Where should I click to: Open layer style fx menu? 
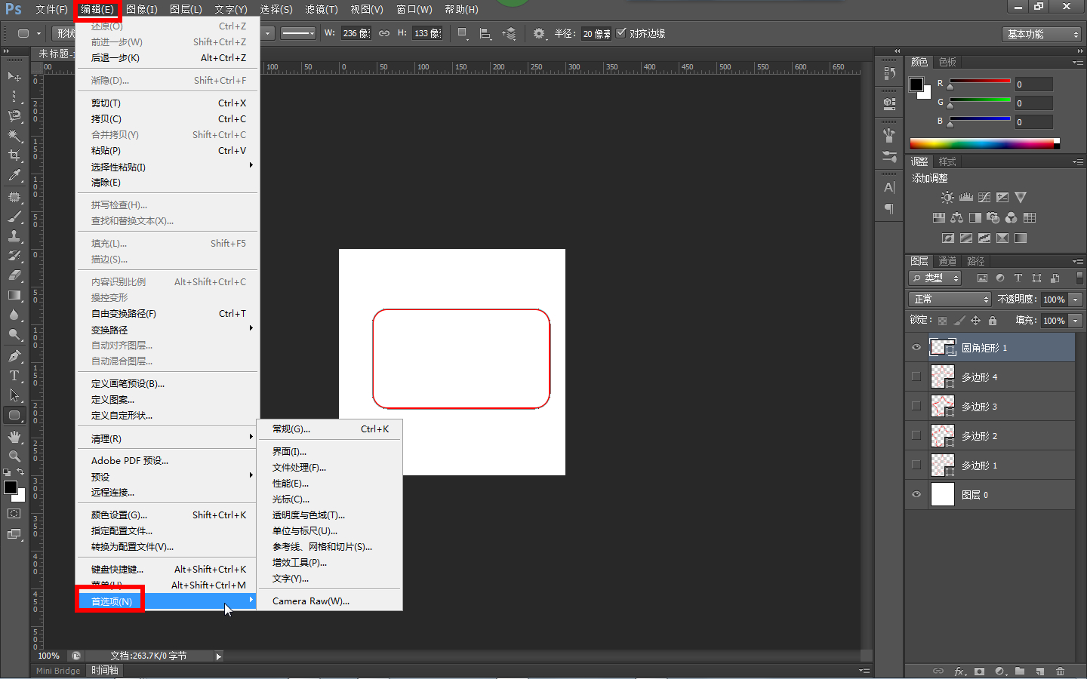click(959, 671)
